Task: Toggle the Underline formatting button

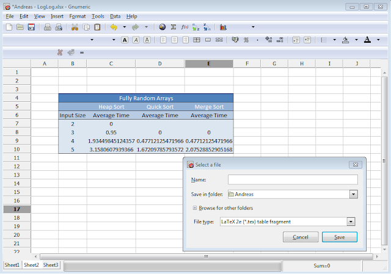Action: point(147,40)
